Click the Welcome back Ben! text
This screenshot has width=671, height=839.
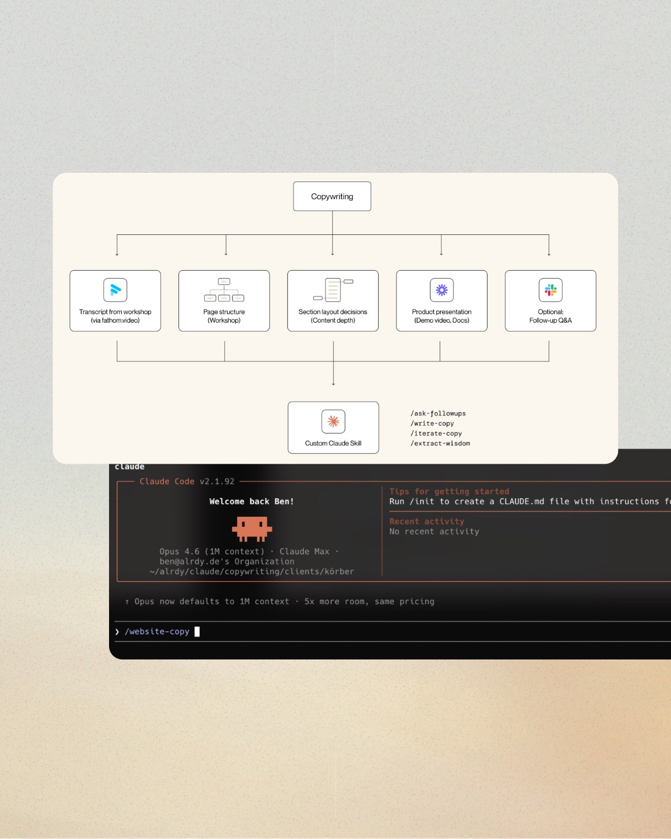252,502
